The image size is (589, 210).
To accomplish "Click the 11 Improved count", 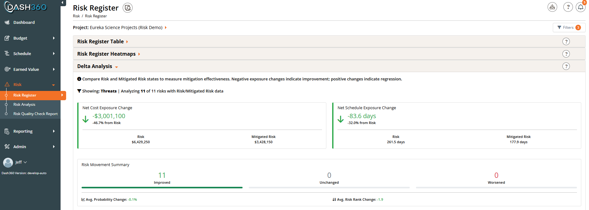I will click(162, 175).
